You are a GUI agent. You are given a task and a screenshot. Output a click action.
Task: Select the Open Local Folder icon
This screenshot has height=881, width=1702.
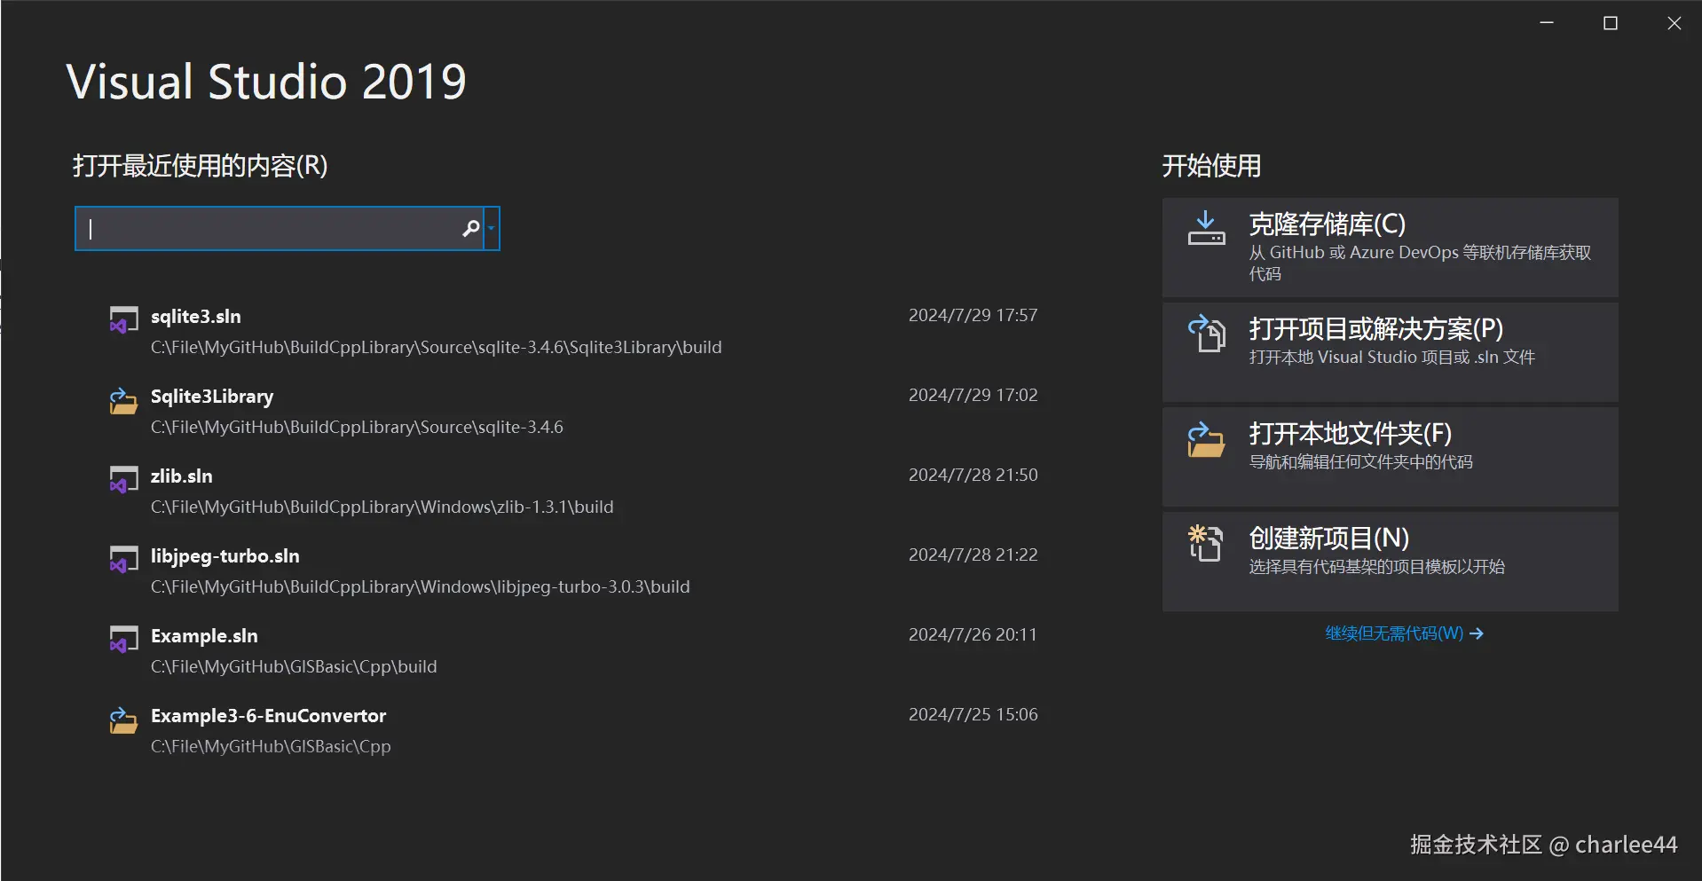tap(1205, 440)
